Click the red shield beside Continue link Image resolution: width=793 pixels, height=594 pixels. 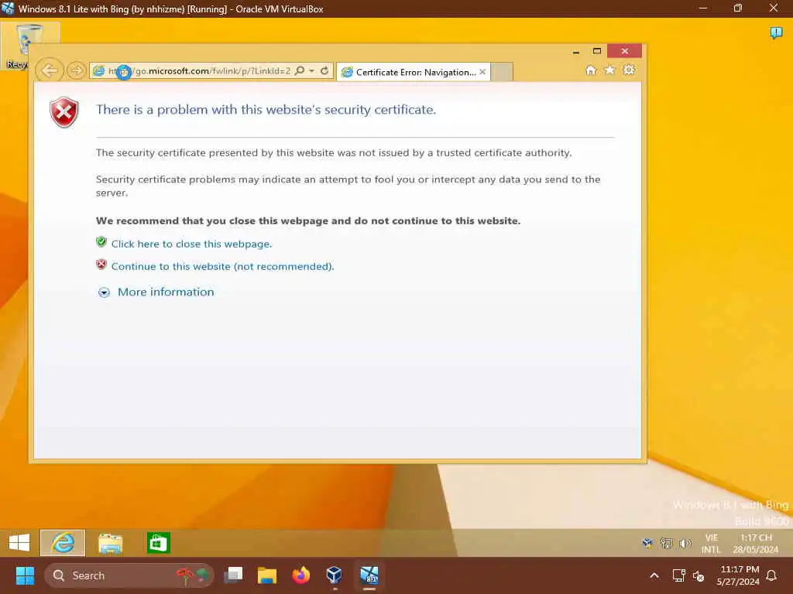101,265
